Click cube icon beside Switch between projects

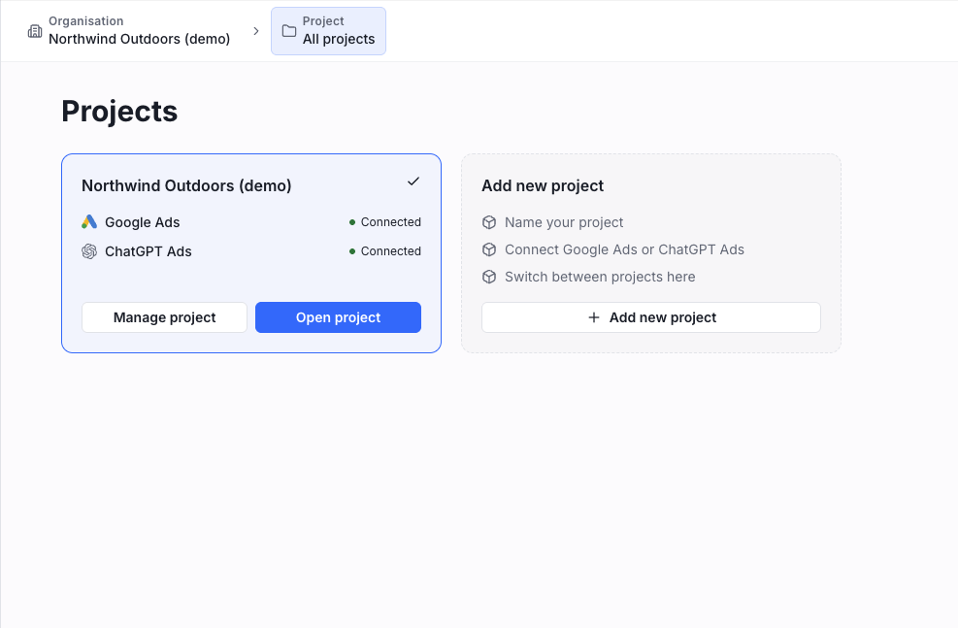tap(489, 277)
